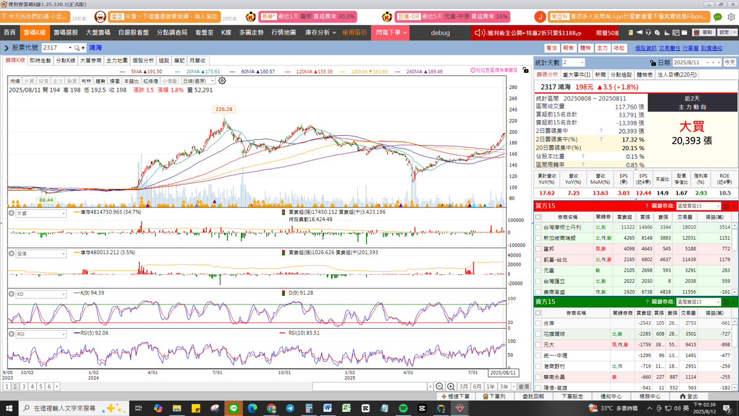
Task: Expand the 統計天數 dropdown
Action: [581, 62]
